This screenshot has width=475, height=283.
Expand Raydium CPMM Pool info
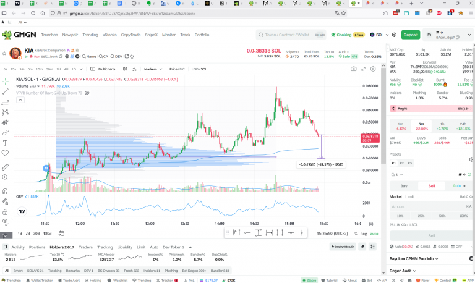[414, 258]
